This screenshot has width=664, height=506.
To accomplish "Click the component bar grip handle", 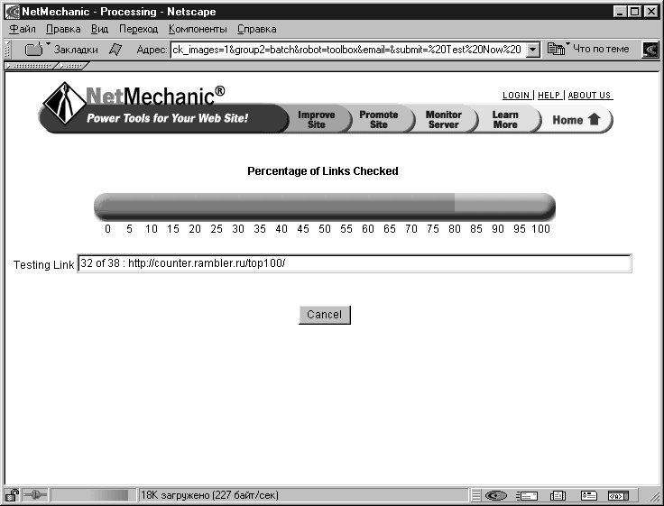I will tap(476, 495).
